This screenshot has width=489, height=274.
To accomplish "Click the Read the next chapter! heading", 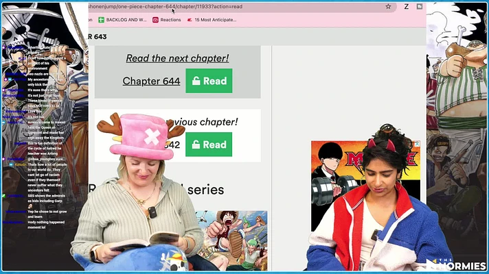I will pyautogui.click(x=177, y=58).
